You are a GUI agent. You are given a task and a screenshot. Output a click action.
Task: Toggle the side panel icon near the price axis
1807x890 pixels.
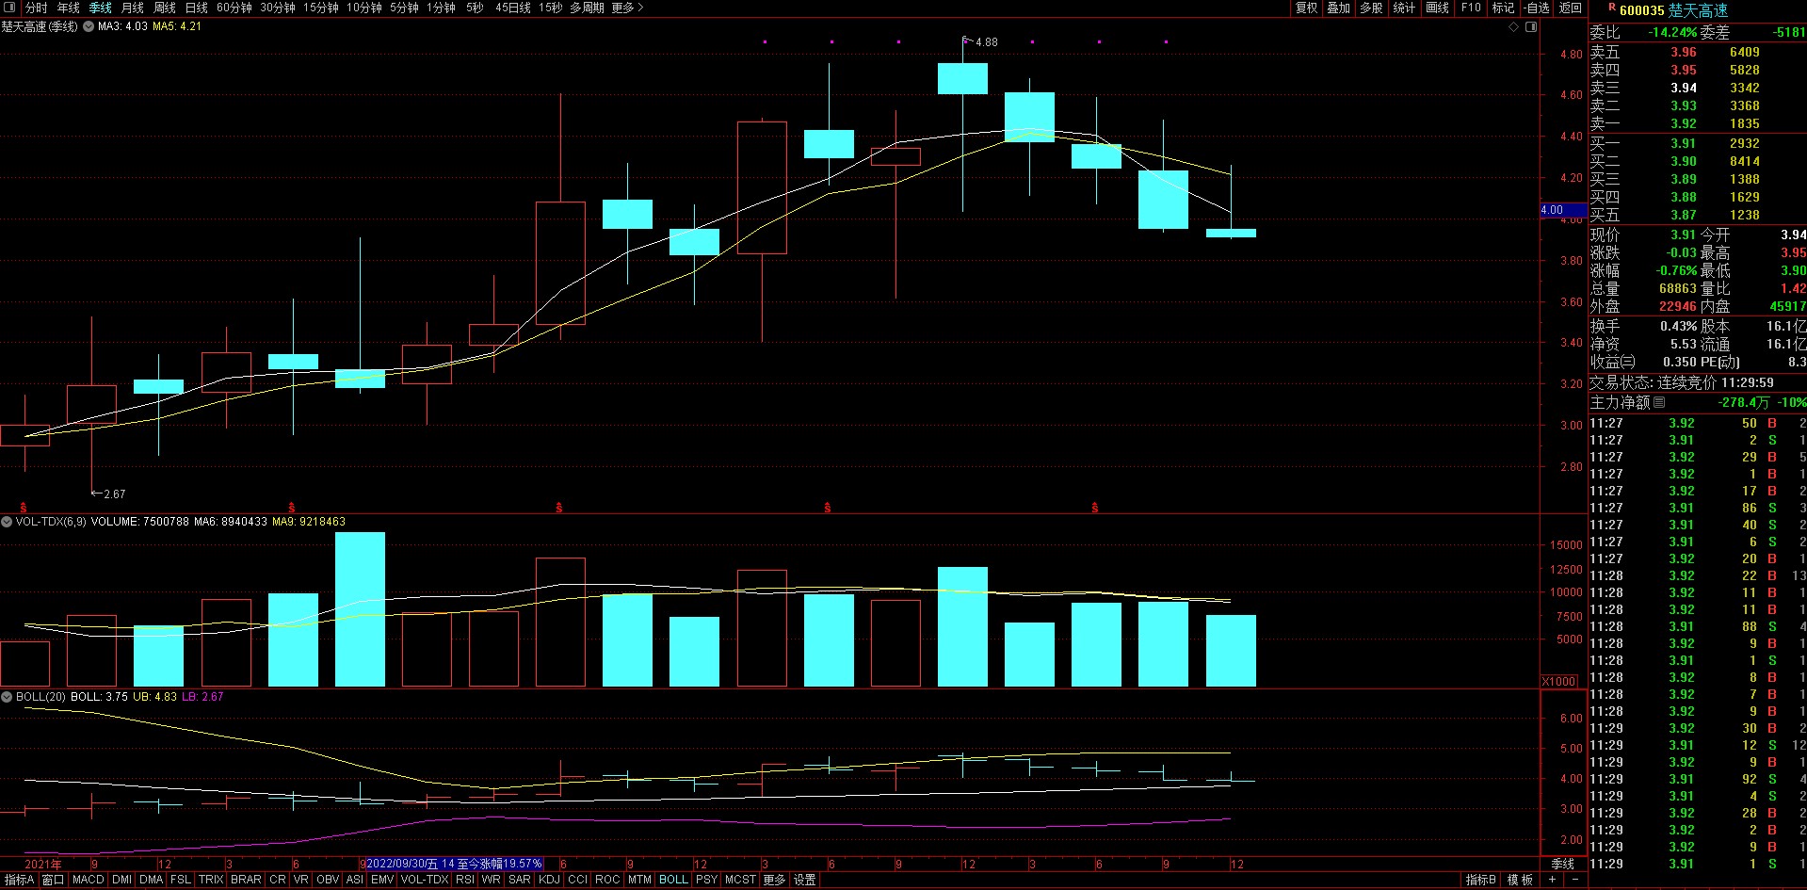coord(1530,26)
